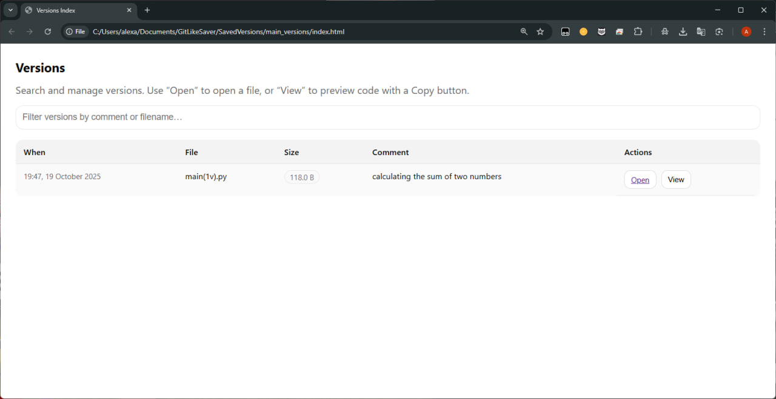Close the Versions Index tab

point(129,10)
